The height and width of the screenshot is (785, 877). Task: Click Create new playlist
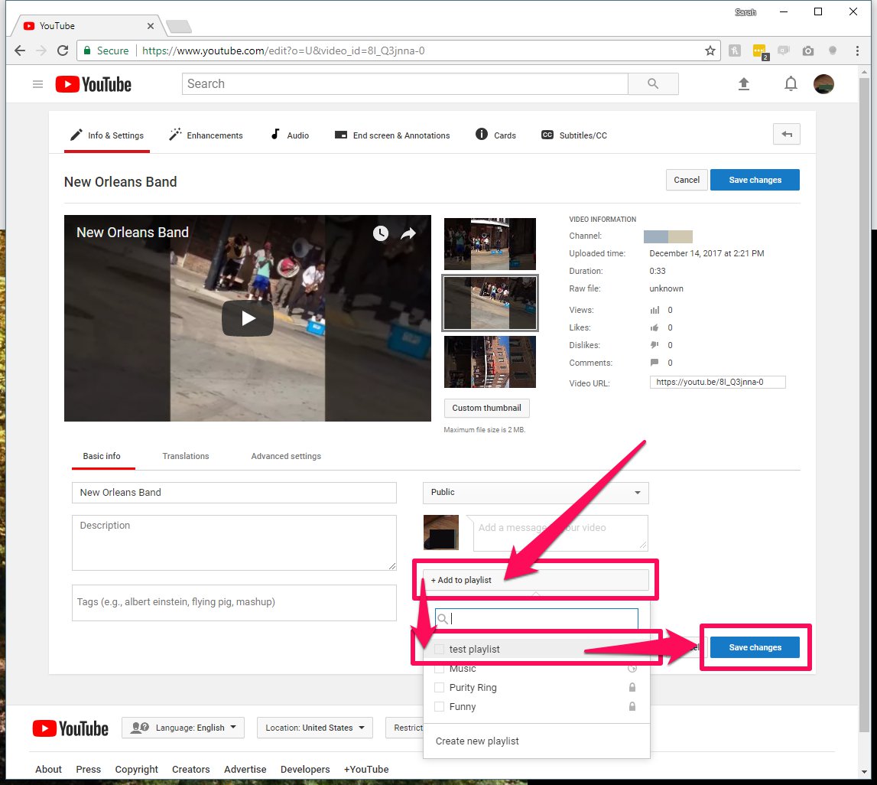click(477, 741)
